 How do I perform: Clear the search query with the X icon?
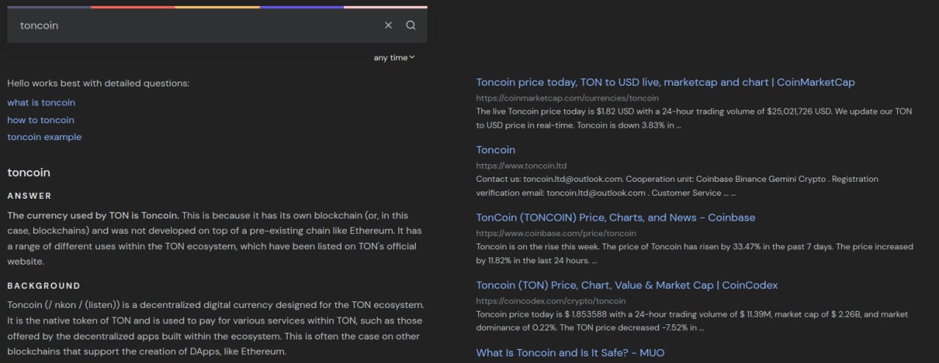[x=388, y=26]
